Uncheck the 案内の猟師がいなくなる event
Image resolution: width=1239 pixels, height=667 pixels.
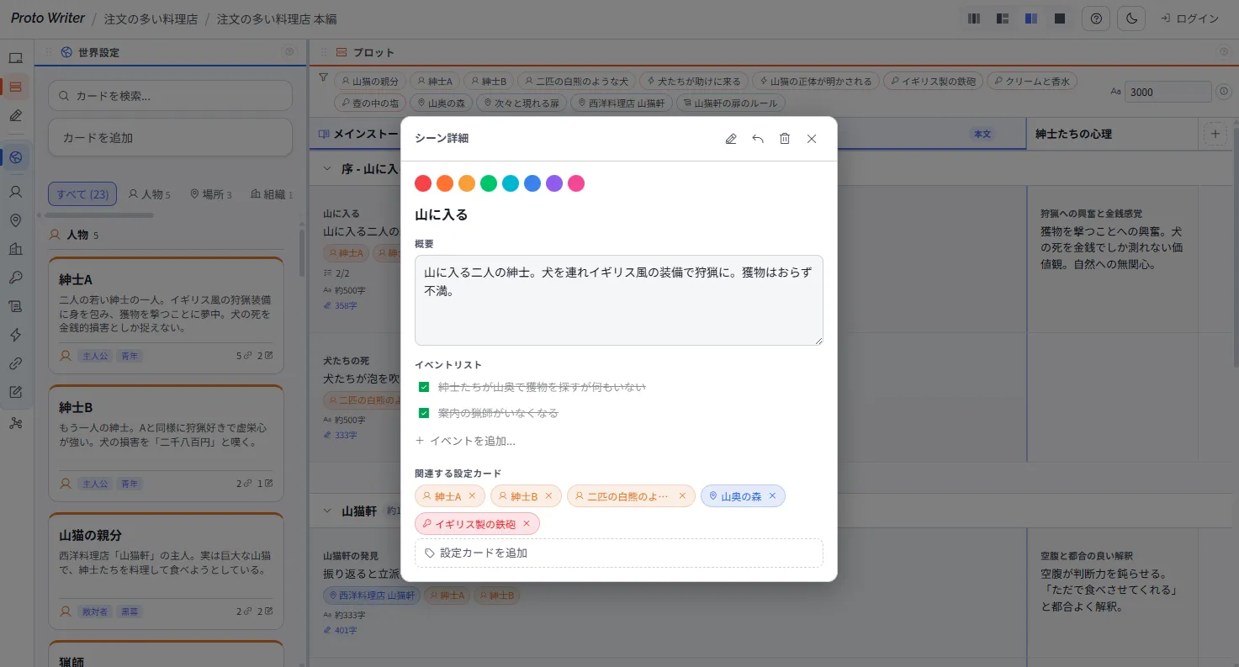(x=424, y=413)
